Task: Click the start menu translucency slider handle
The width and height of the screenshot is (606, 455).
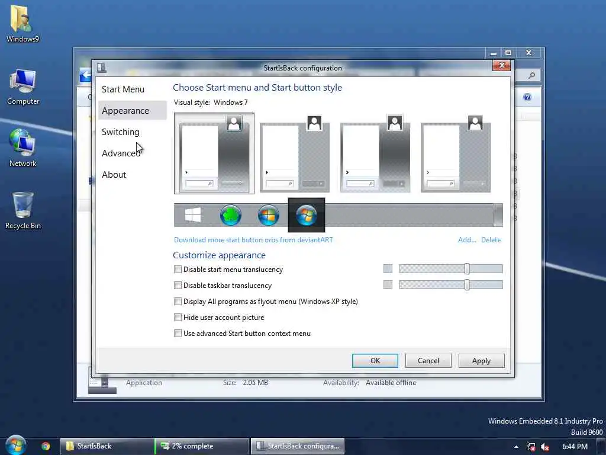Action: (467, 268)
